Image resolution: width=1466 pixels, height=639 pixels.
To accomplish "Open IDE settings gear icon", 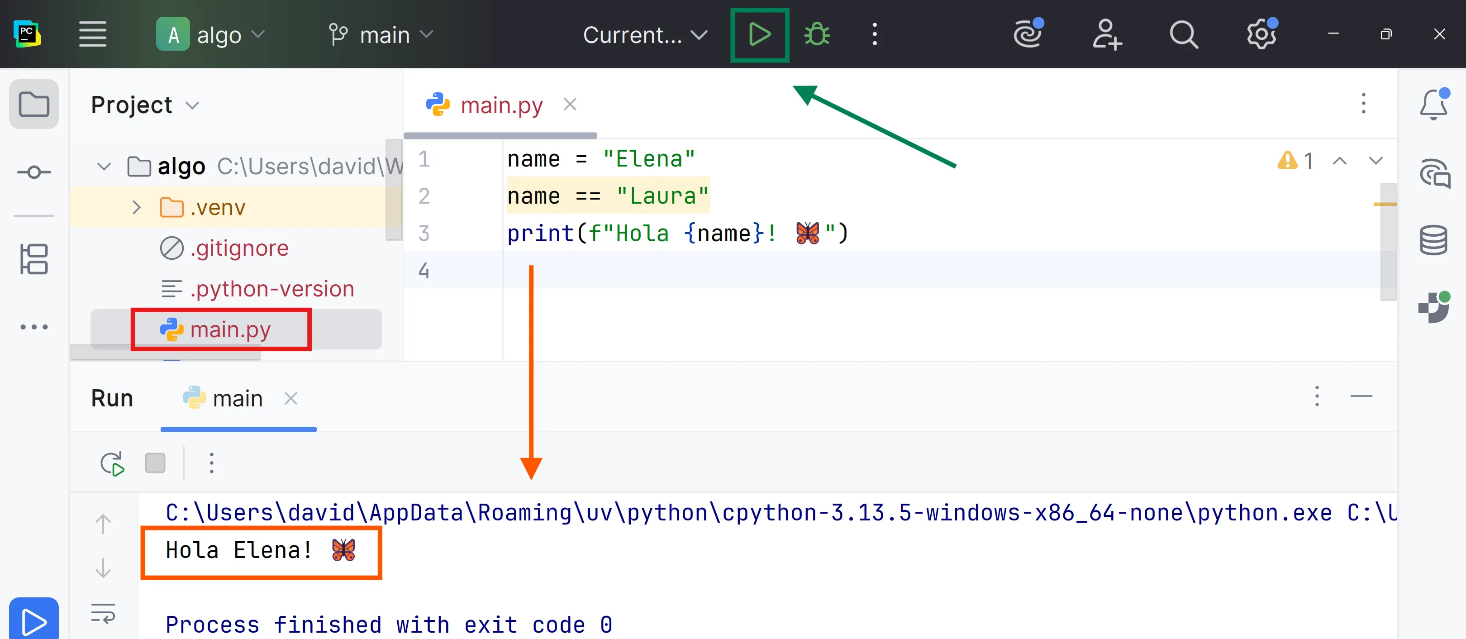I will (x=1261, y=35).
